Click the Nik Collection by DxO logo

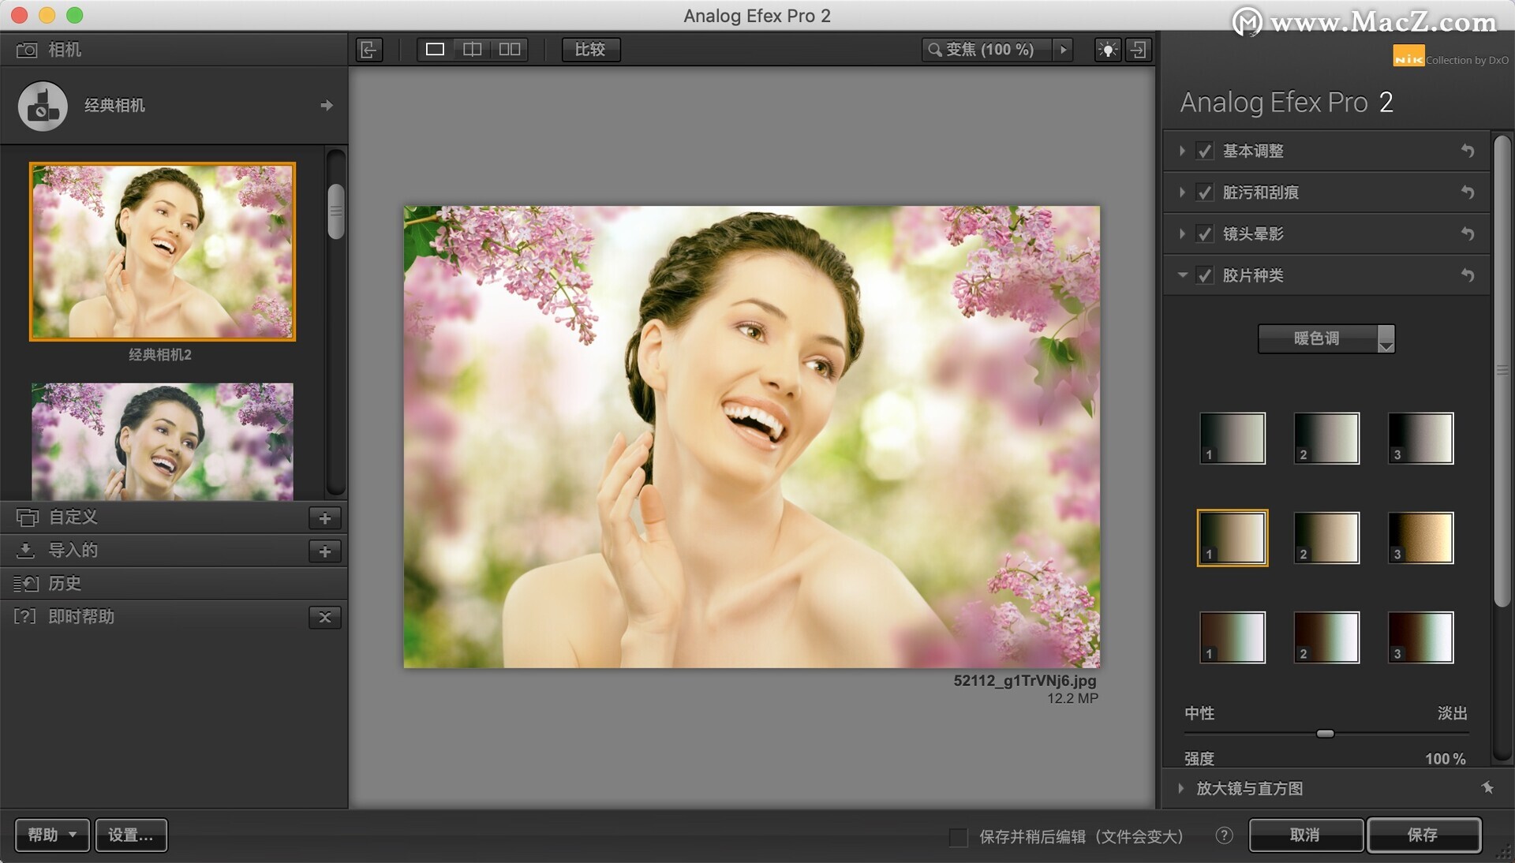pos(1450,57)
